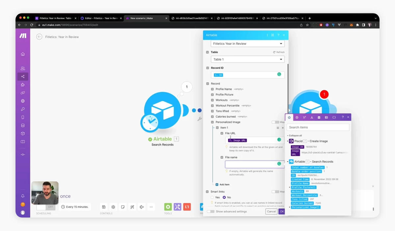Open a new browser tab
Viewport: 395px width, 231px height.
click(309, 18)
